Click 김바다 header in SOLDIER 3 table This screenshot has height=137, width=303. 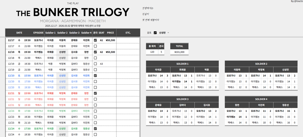pos(182,105)
